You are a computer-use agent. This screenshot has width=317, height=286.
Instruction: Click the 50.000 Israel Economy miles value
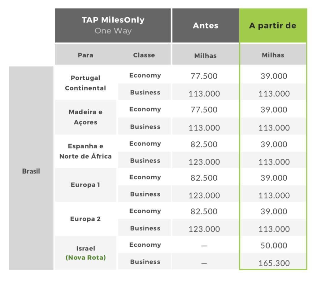click(x=274, y=245)
